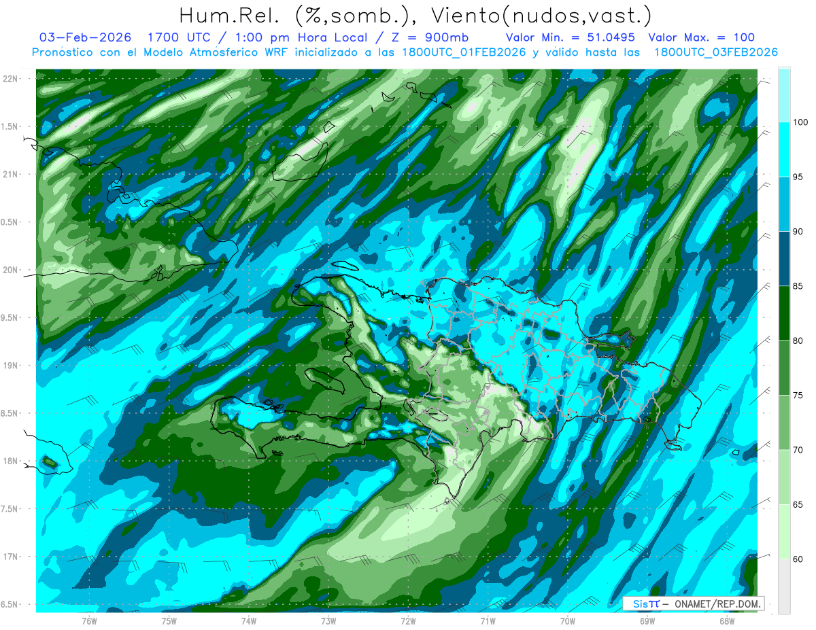816x630 pixels.
Task: Select the dark blue 85–90 colorbar segment
Action: (784, 259)
